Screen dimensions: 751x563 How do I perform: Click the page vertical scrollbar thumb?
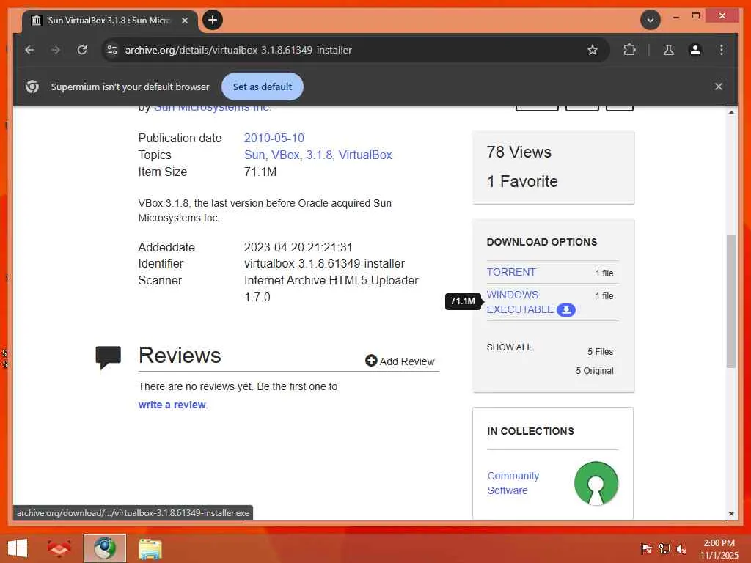pyautogui.click(x=731, y=301)
